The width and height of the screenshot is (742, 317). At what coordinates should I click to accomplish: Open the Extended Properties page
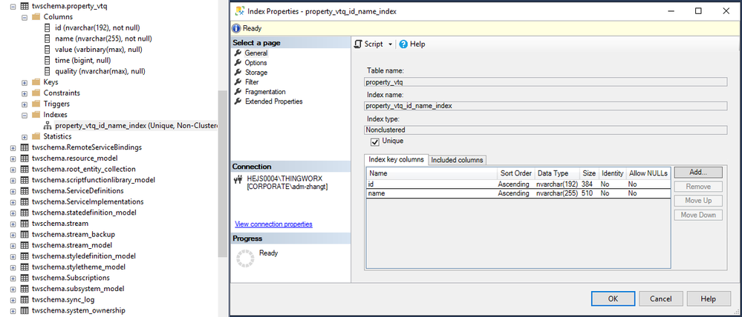click(273, 101)
